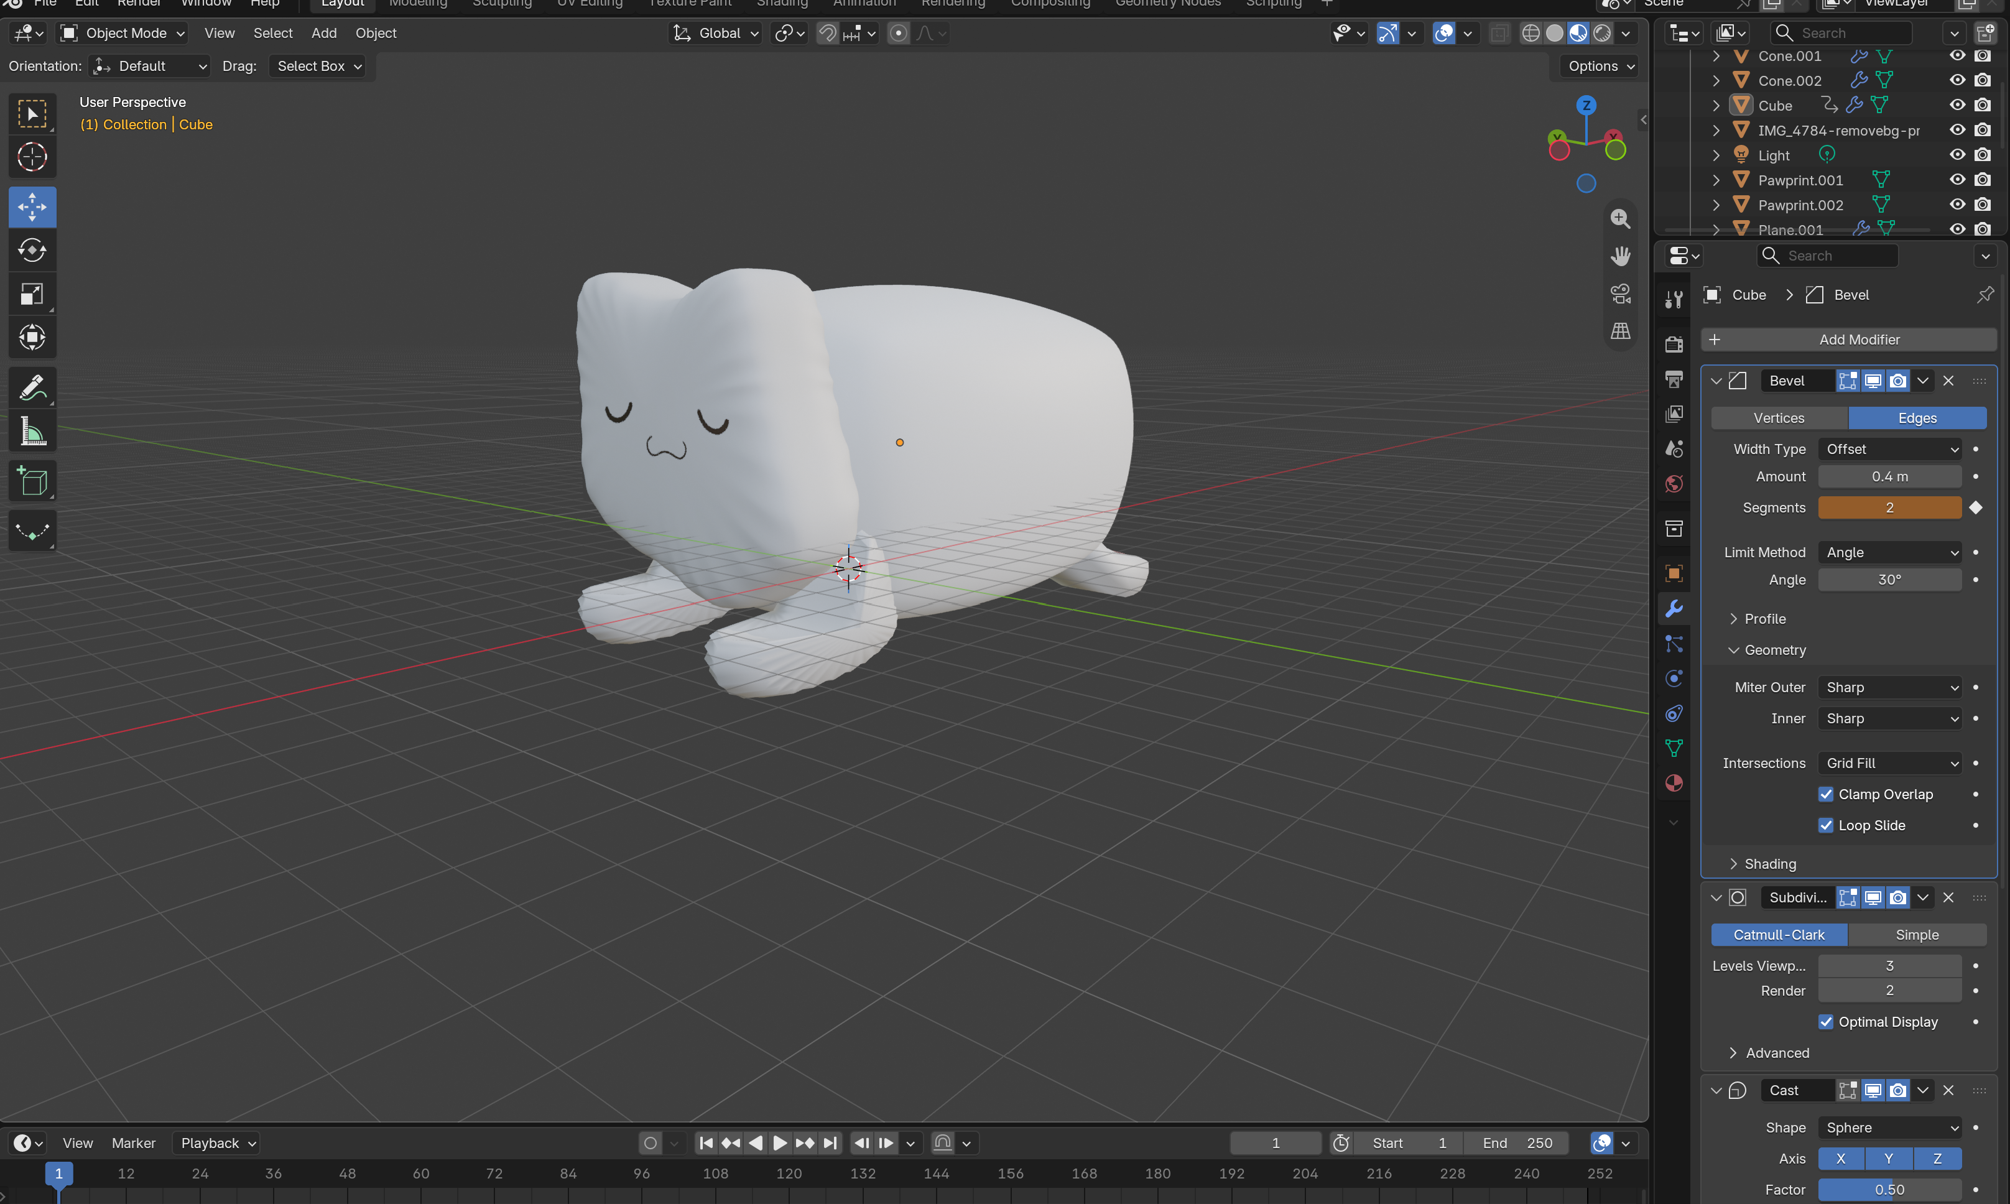Disable rendering for Cube via camera icon
Viewport: 2010px width, 1204px height.
tap(1983, 106)
